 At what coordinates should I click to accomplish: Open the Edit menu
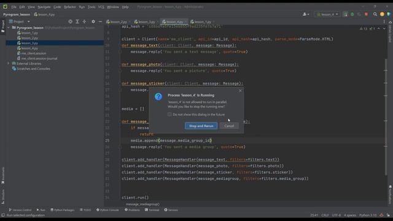tap(22, 7)
